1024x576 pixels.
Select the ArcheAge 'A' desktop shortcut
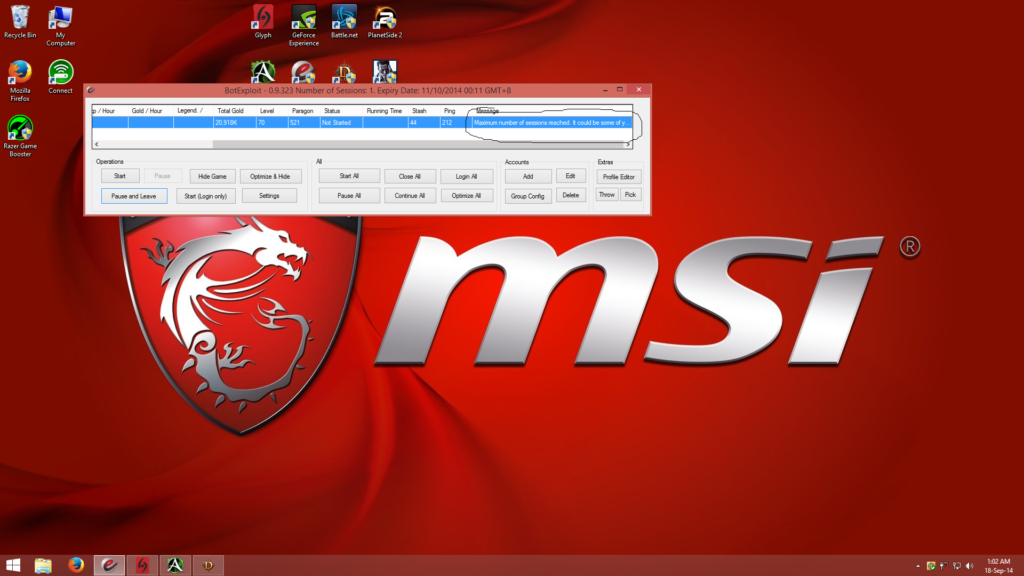263,71
